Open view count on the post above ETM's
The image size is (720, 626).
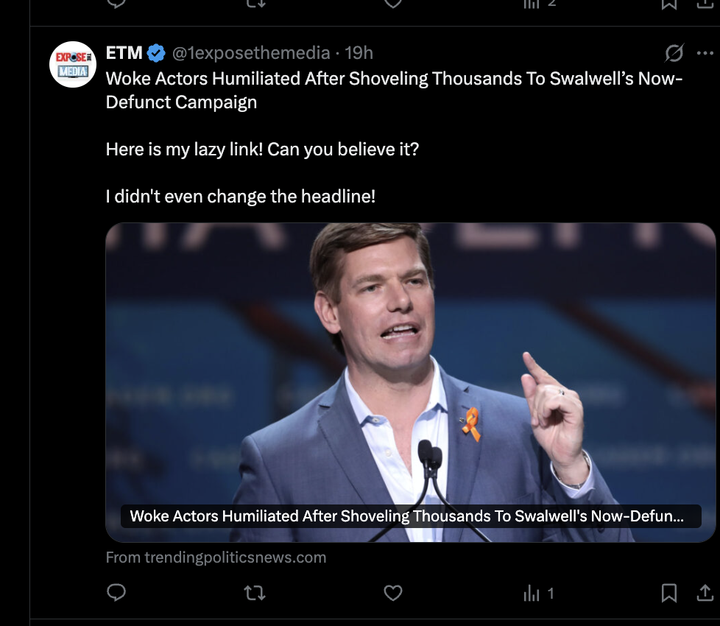[538, 4]
